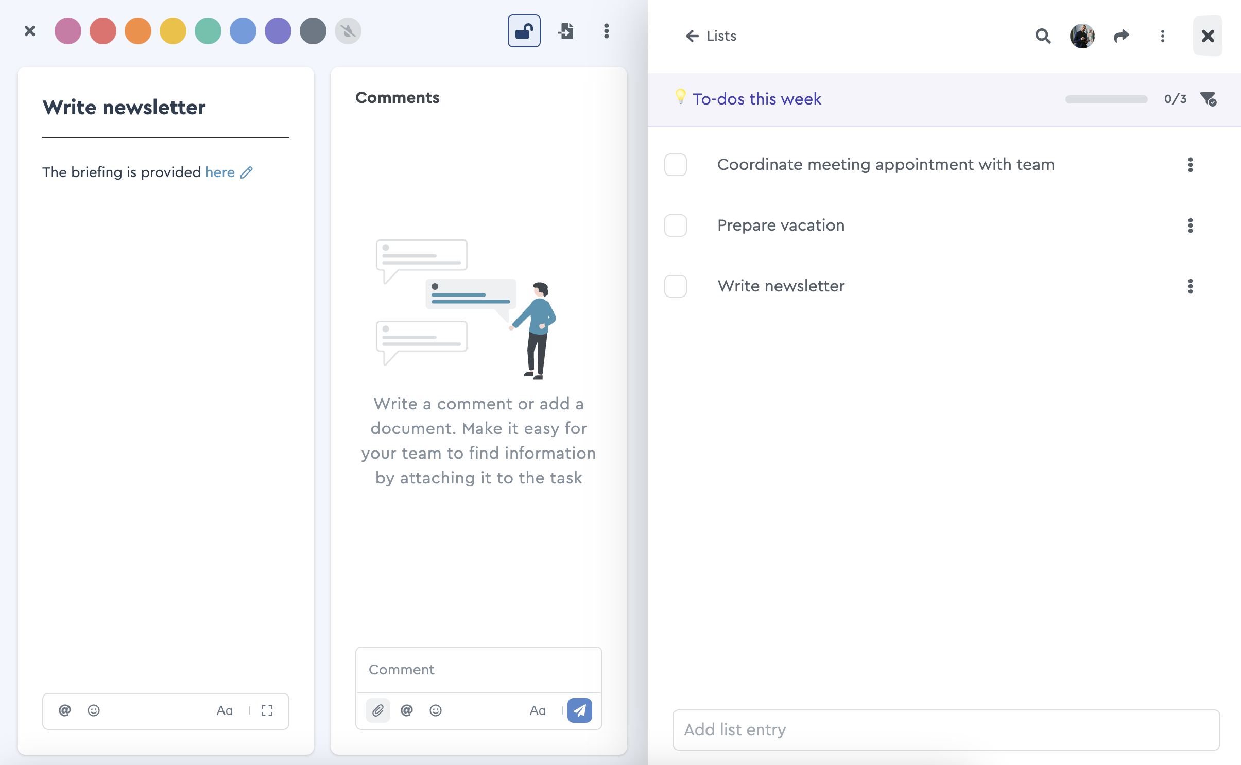Click the move task to list icon

point(565,31)
